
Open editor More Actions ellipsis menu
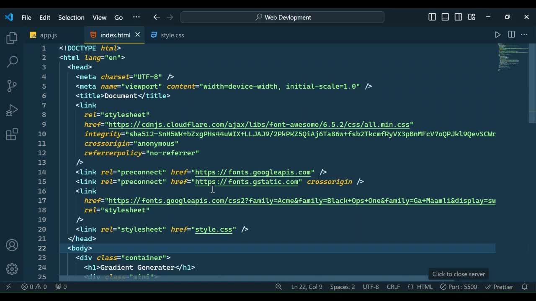[524, 35]
